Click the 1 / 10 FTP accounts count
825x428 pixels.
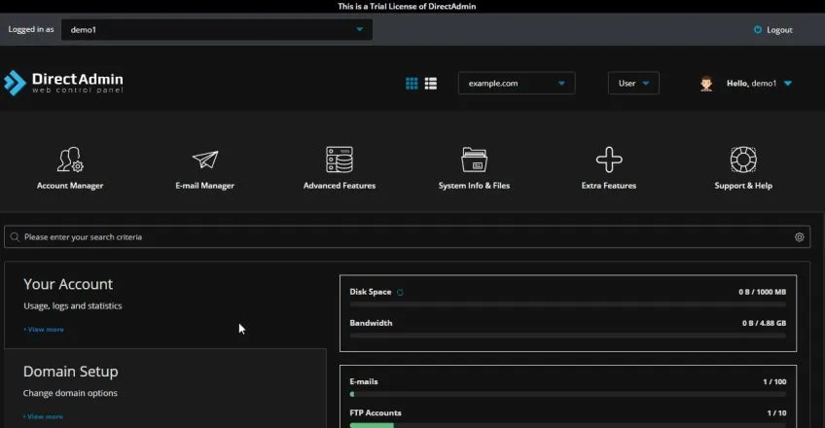click(776, 412)
